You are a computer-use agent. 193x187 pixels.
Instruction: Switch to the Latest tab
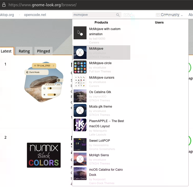click(6, 51)
